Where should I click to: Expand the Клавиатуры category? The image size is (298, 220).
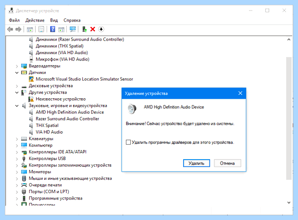(17, 139)
